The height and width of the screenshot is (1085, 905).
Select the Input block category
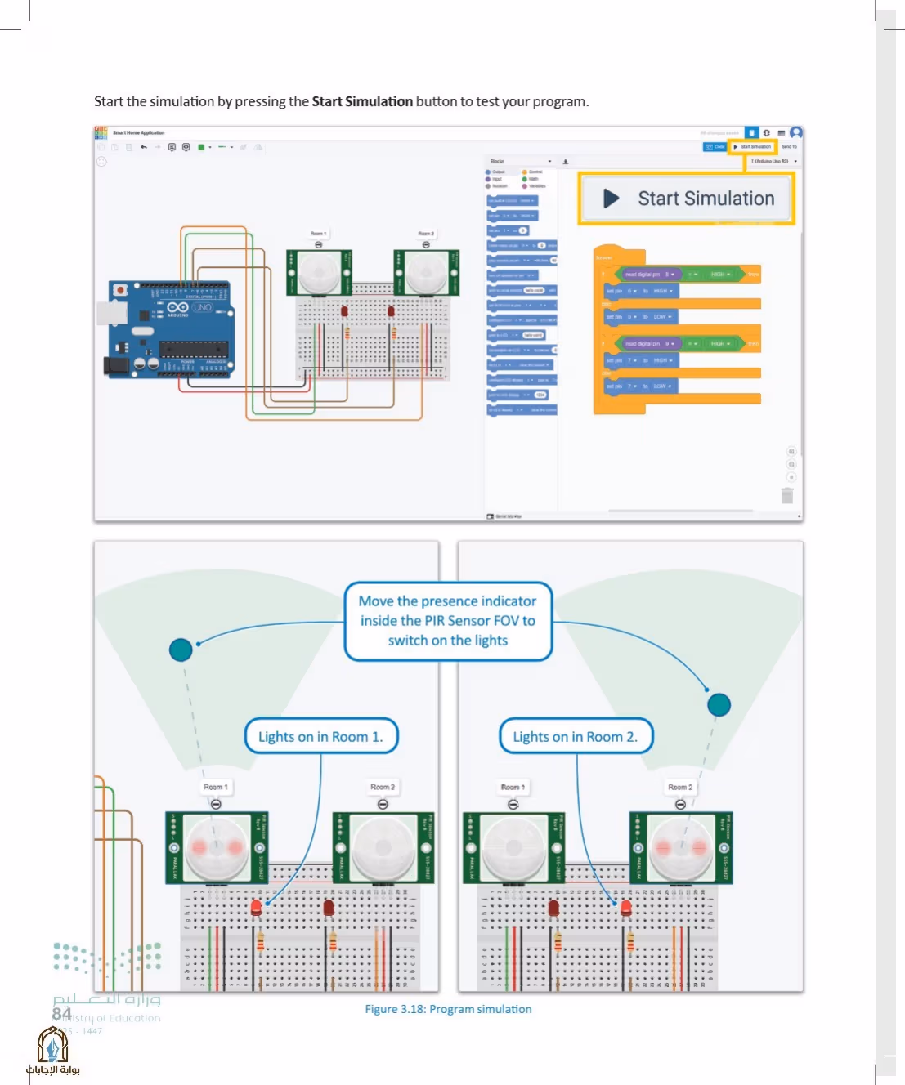495,179
